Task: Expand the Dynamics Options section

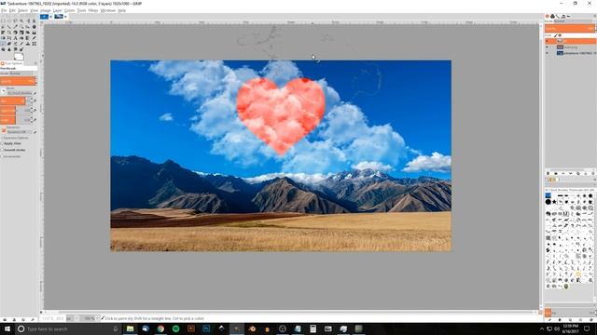Action: (15, 138)
